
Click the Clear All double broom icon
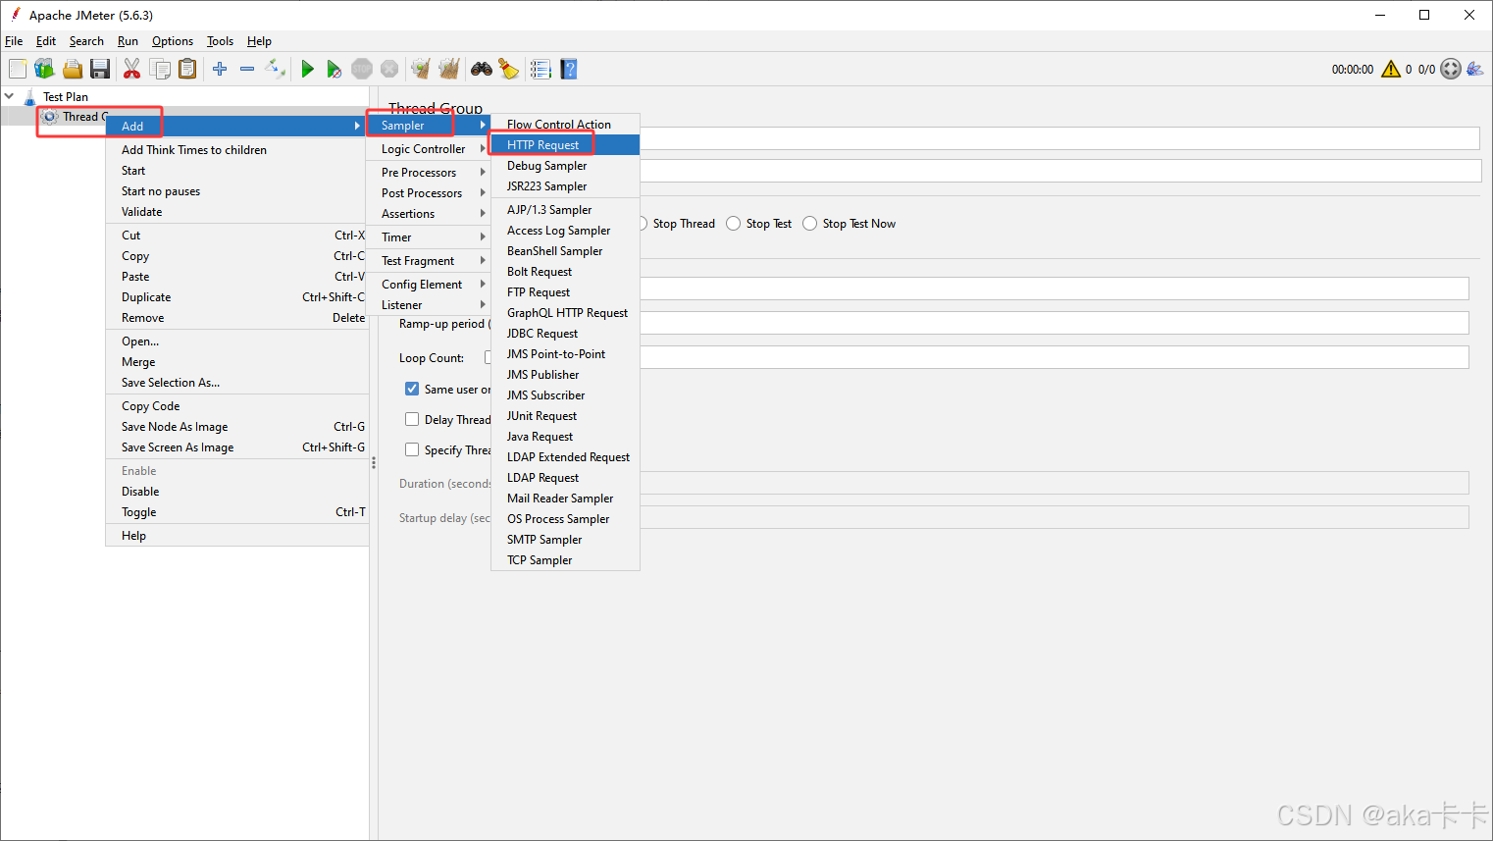pyautogui.click(x=448, y=69)
